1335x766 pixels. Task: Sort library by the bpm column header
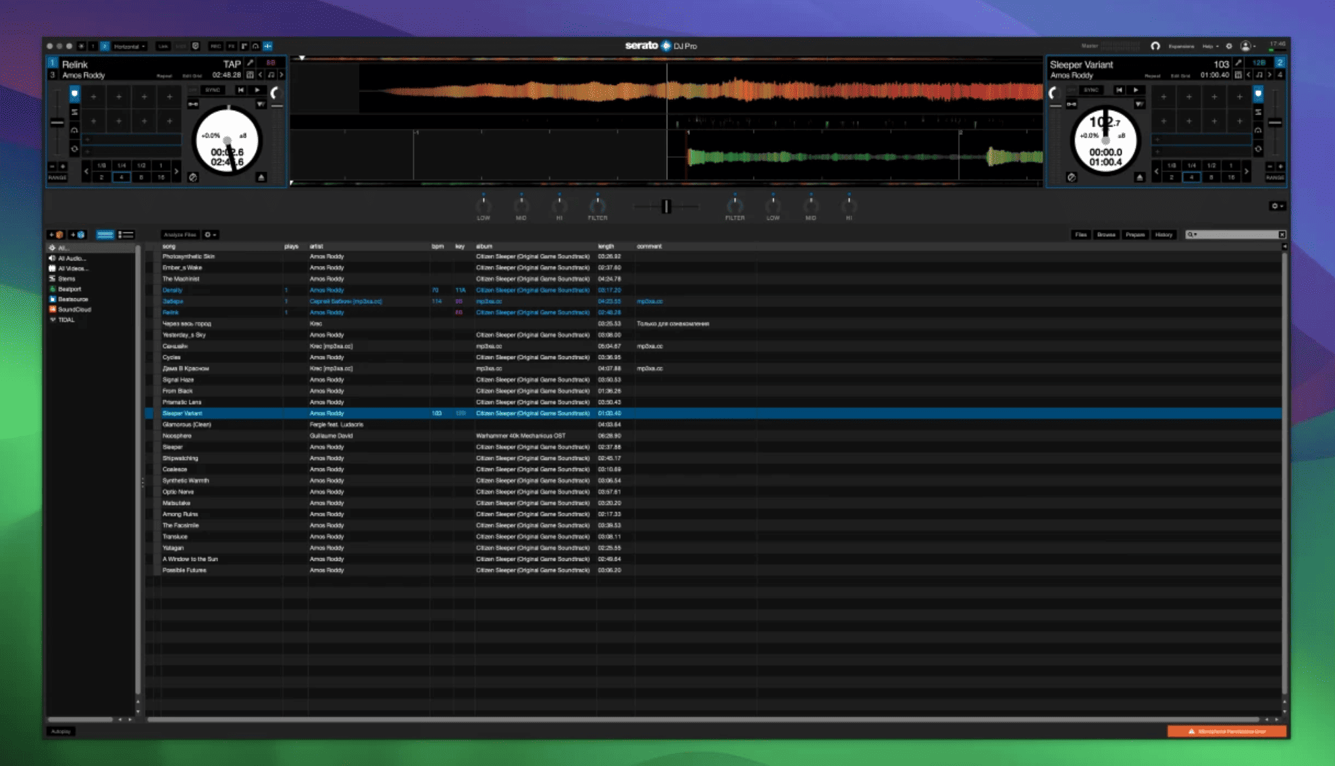coord(438,246)
